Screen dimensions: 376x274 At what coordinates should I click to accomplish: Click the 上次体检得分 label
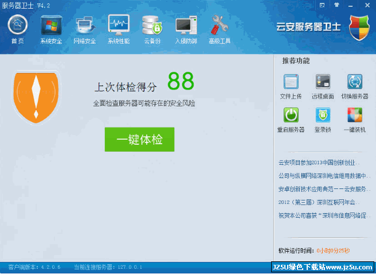click(x=126, y=87)
